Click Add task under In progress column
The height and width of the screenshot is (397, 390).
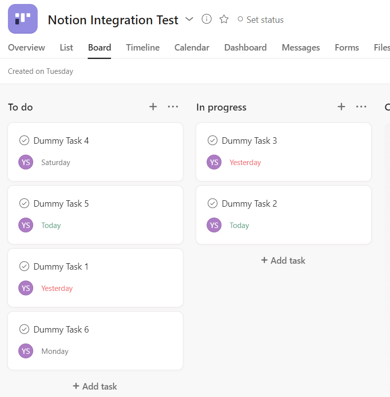[x=283, y=260]
